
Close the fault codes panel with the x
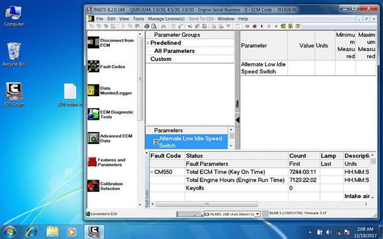click(147, 153)
